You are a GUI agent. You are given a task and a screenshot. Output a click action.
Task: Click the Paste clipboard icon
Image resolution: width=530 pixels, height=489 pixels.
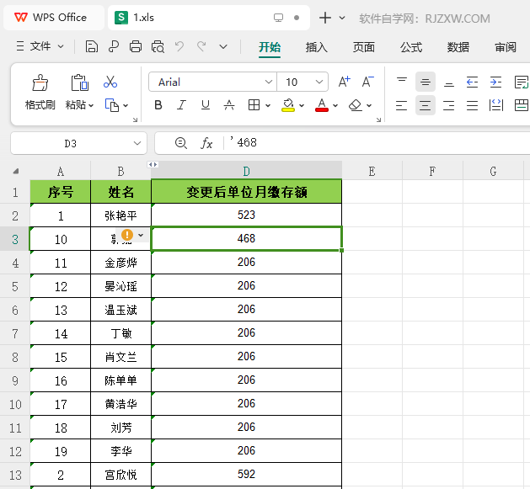pos(80,83)
